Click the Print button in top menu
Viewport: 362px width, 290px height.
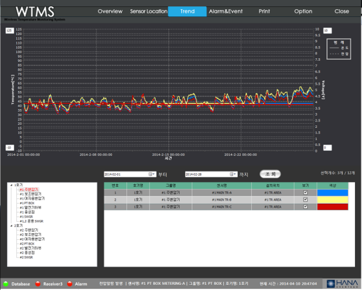264,12
